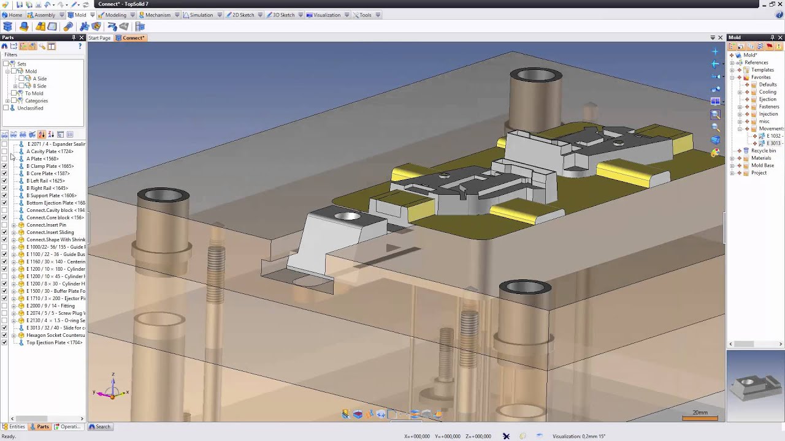Click the sort ascending icon above parts list
The image size is (785, 441).
click(x=42, y=135)
